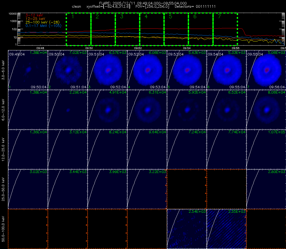286x249 pixels.
Task: Click the 10000 y-axis label
Action: click(13, 14)
